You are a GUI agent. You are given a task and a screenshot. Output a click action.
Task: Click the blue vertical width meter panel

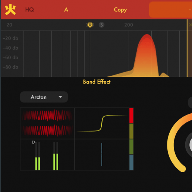point(102,155)
